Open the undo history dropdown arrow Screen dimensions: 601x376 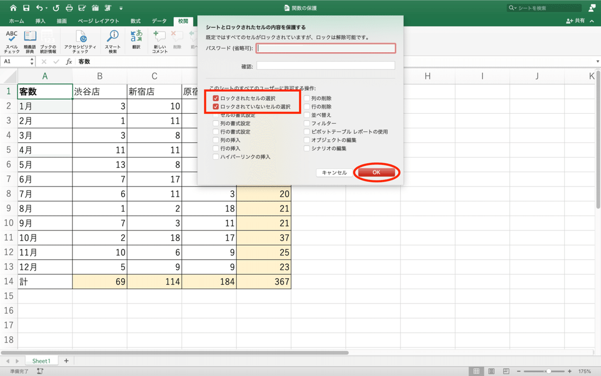tap(46, 9)
